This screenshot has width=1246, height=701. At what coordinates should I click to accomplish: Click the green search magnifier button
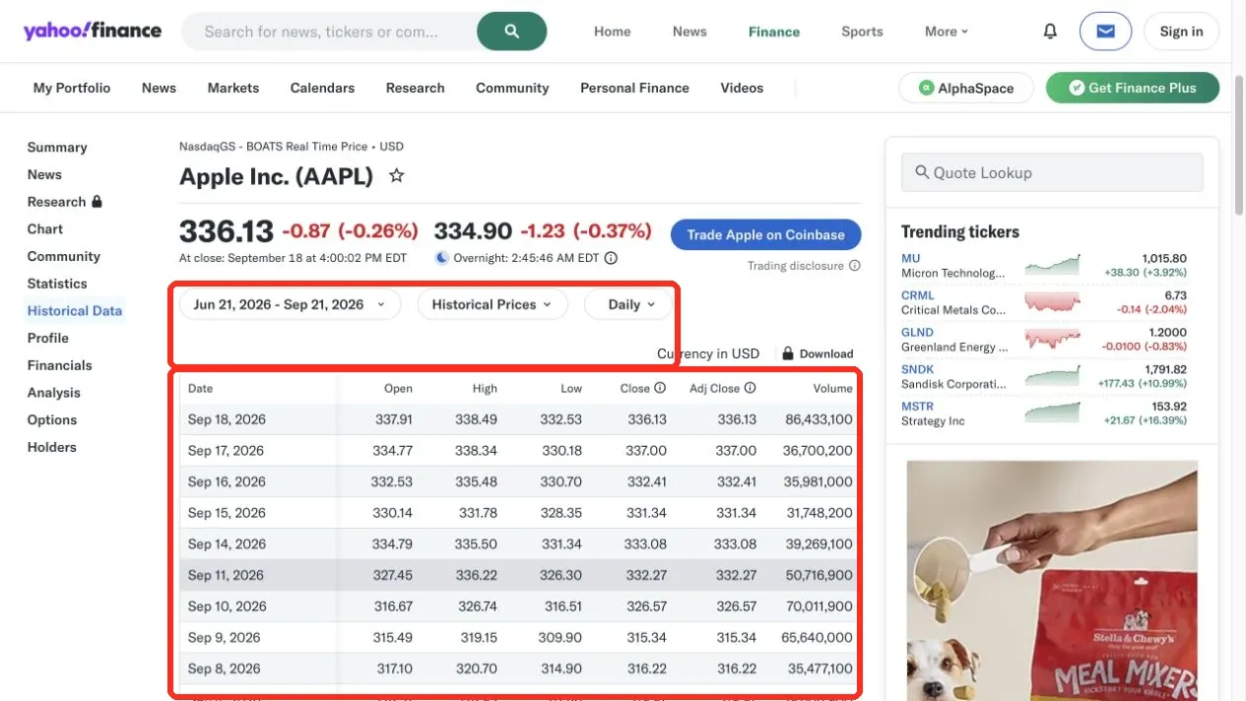tap(512, 32)
